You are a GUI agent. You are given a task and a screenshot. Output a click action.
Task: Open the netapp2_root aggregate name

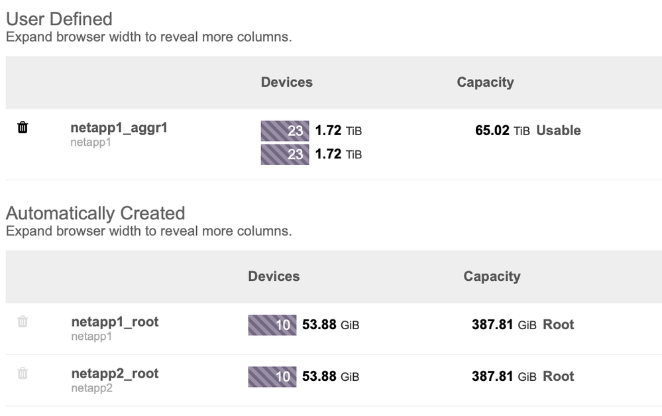click(115, 374)
